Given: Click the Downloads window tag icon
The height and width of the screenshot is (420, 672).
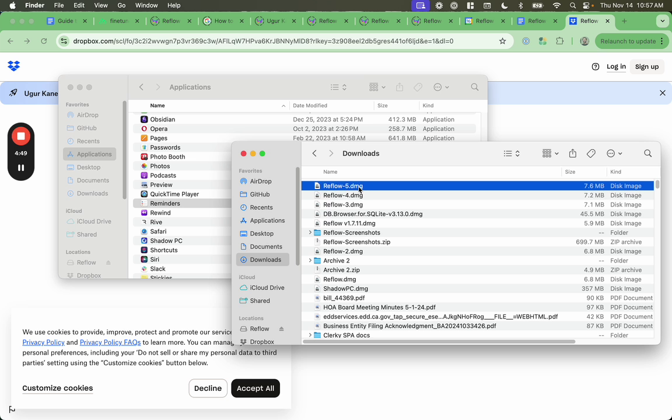Looking at the screenshot, I should (591, 153).
